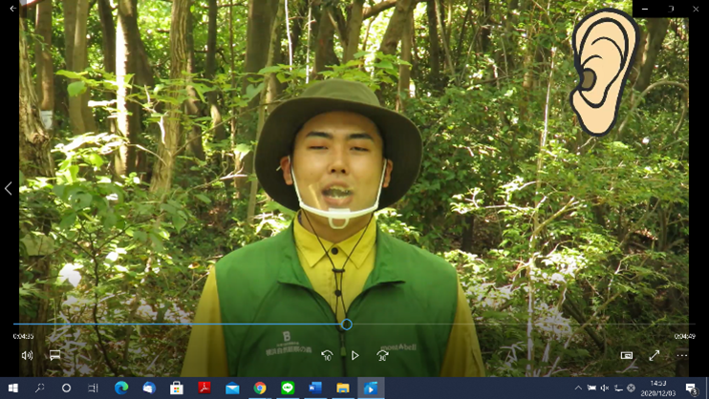Skip forward 30 seconds

(382, 356)
